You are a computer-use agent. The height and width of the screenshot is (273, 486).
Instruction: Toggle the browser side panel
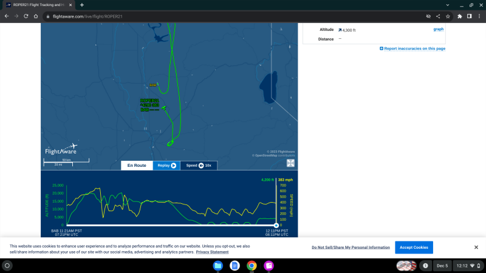pos(469,16)
